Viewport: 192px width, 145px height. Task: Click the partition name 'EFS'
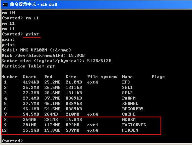click(126, 82)
